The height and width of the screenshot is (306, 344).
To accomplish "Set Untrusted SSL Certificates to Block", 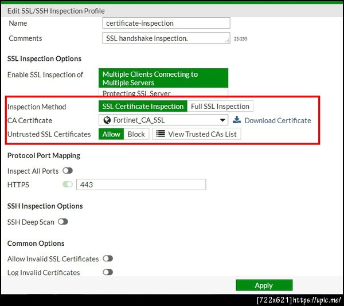I will point(136,134).
